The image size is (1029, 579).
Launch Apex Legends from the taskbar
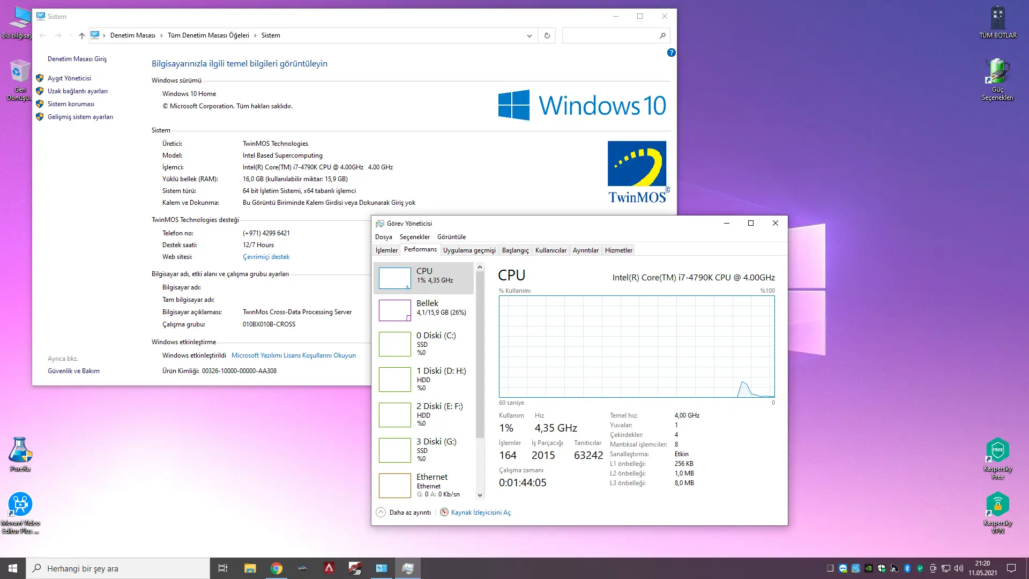[329, 568]
